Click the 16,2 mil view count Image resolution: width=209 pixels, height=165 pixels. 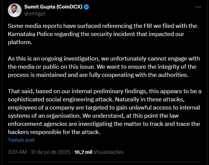pyautogui.click(x=83, y=152)
